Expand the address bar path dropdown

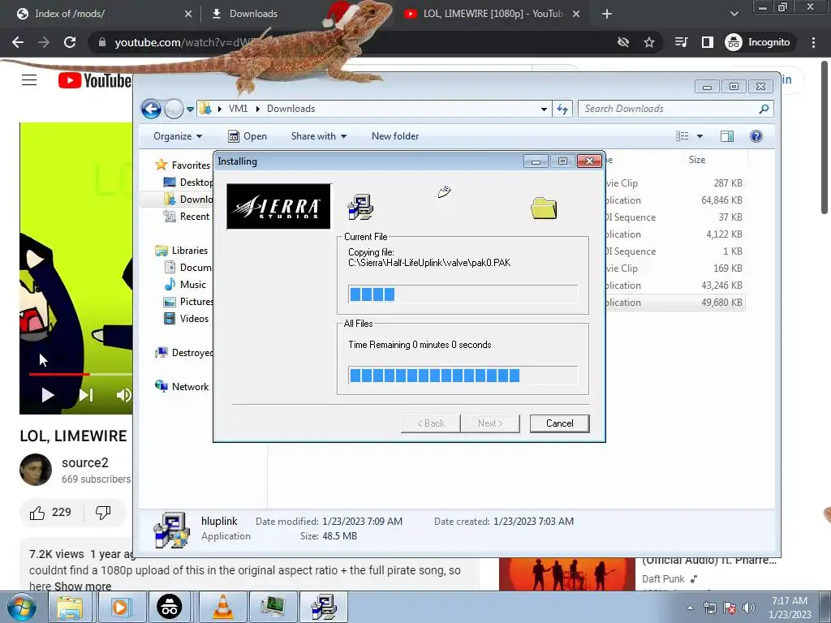coord(544,110)
